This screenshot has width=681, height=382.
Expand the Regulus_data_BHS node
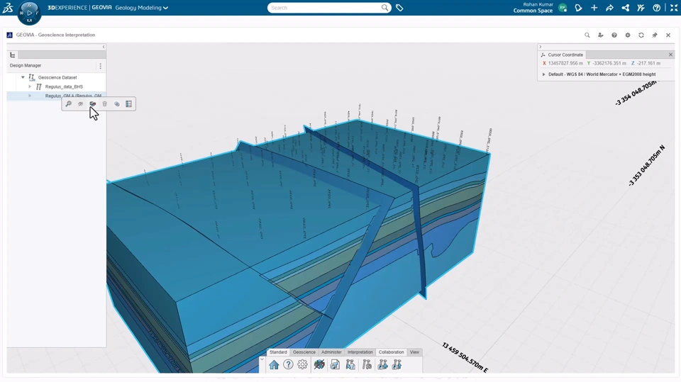(x=30, y=86)
